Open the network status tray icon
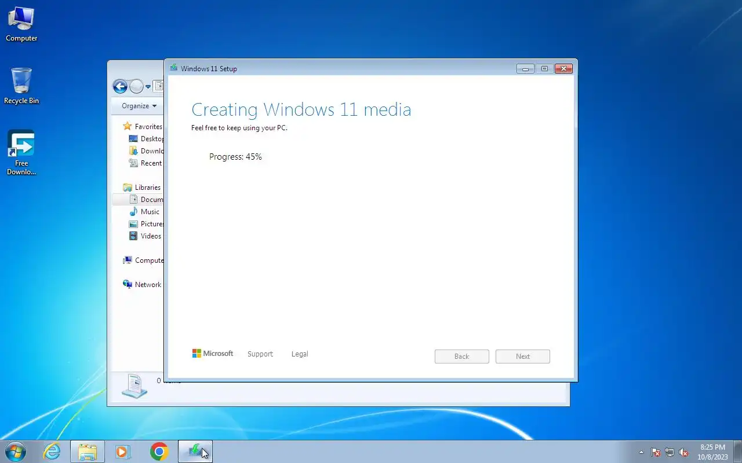The height and width of the screenshot is (463, 742). click(x=670, y=452)
